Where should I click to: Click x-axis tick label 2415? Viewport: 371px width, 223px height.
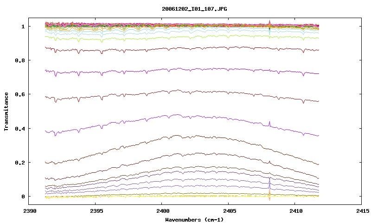[x=363, y=211]
